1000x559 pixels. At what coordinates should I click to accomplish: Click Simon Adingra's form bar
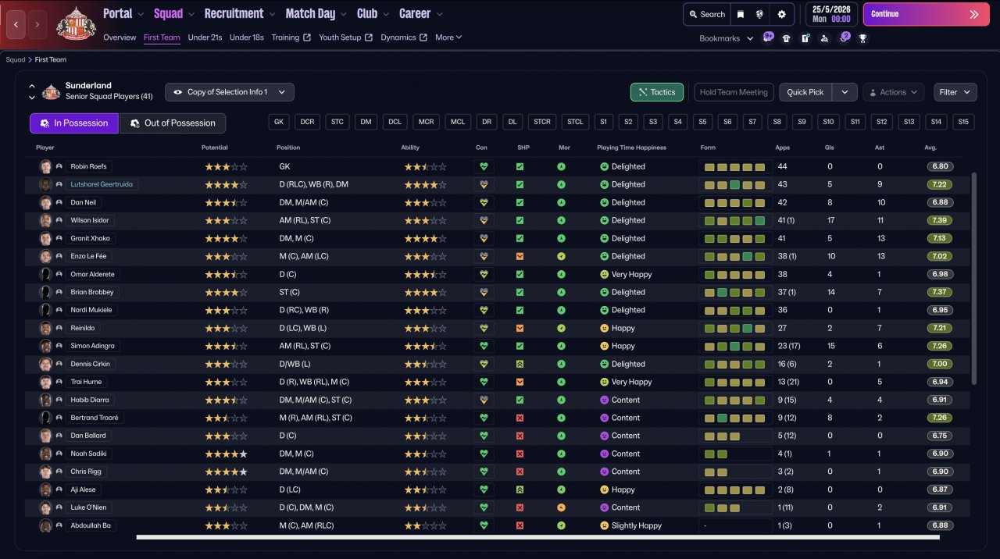(735, 346)
